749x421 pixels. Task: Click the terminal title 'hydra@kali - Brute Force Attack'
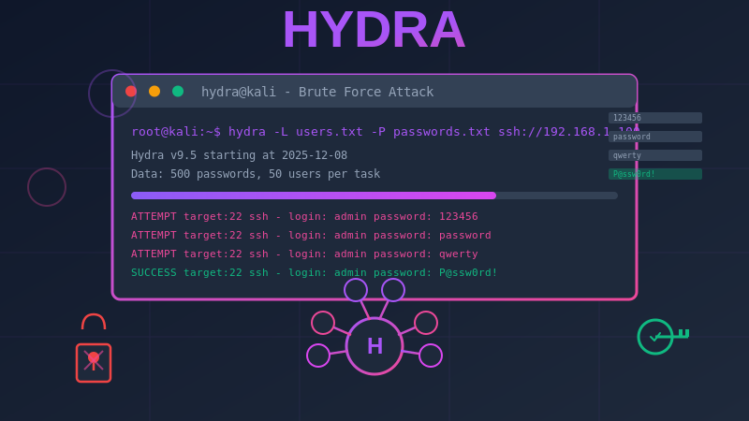[317, 92]
